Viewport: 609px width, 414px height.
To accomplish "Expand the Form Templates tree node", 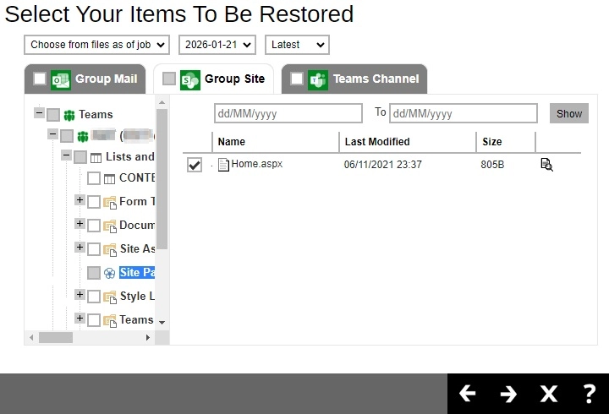I will (x=80, y=200).
